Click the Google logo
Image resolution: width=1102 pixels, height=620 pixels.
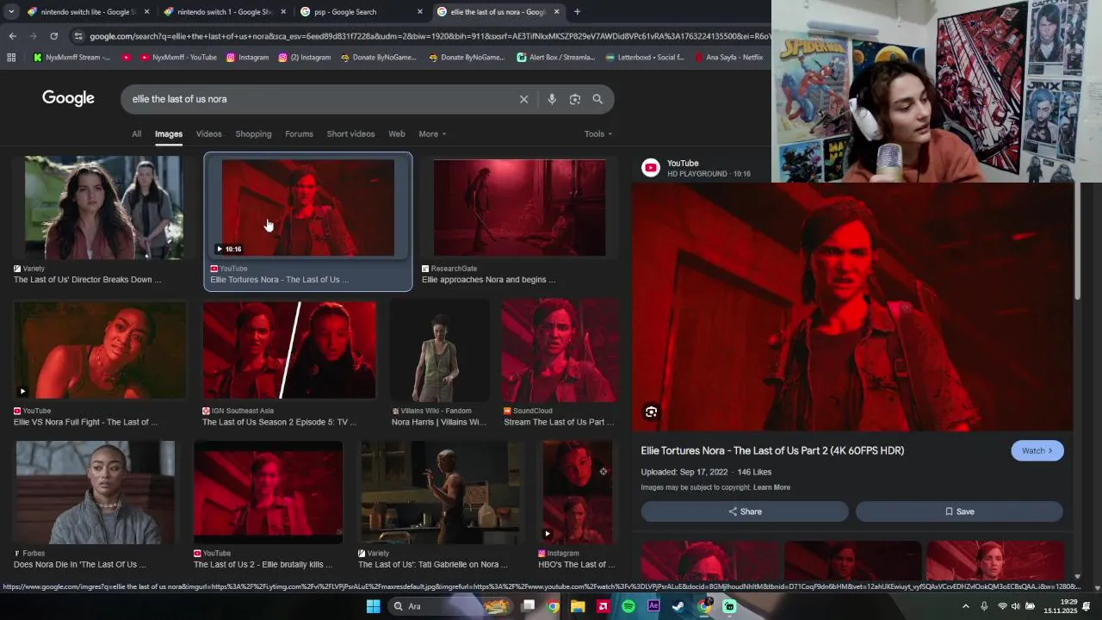[68, 98]
